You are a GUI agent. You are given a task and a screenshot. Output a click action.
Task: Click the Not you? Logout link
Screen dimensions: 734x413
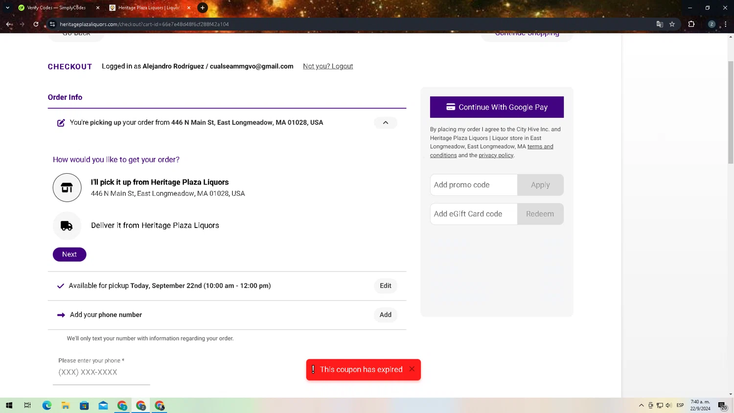[x=328, y=67]
